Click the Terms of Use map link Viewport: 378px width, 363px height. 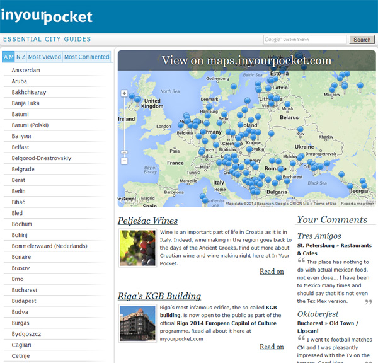point(325,204)
